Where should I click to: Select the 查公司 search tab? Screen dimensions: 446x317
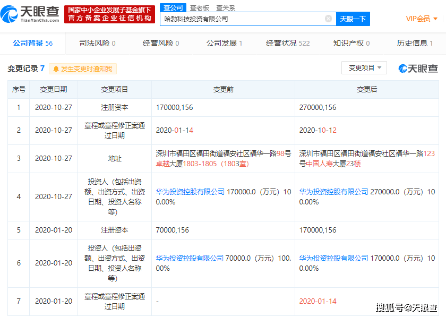click(173, 7)
